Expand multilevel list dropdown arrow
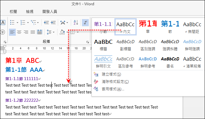This screenshot has height=119, width=205. click(38, 23)
